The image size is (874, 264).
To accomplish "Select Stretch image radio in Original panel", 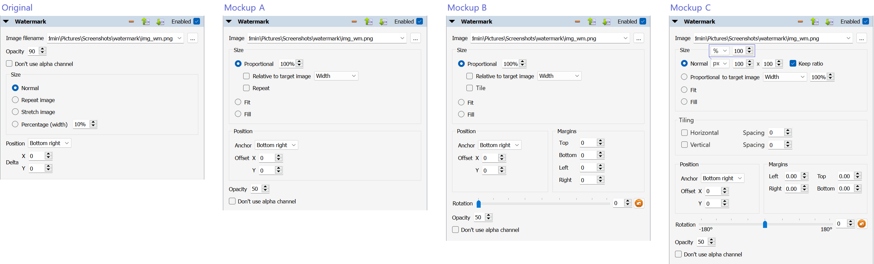I will (15, 112).
